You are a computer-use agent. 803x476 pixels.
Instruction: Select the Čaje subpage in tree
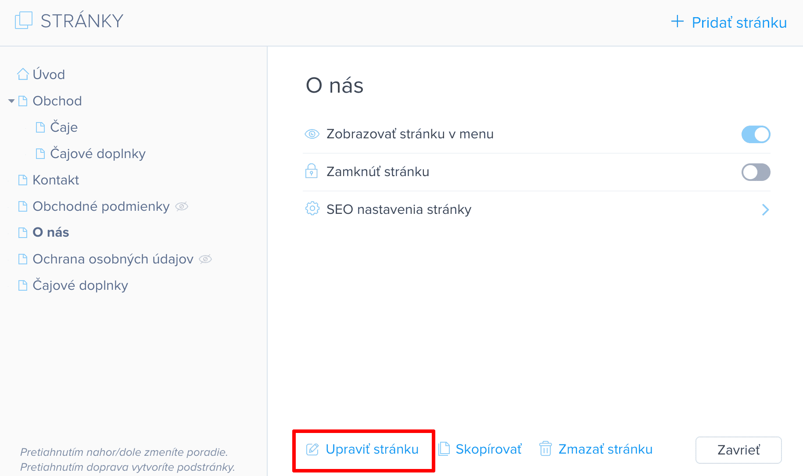pyautogui.click(x=64, y=127)
